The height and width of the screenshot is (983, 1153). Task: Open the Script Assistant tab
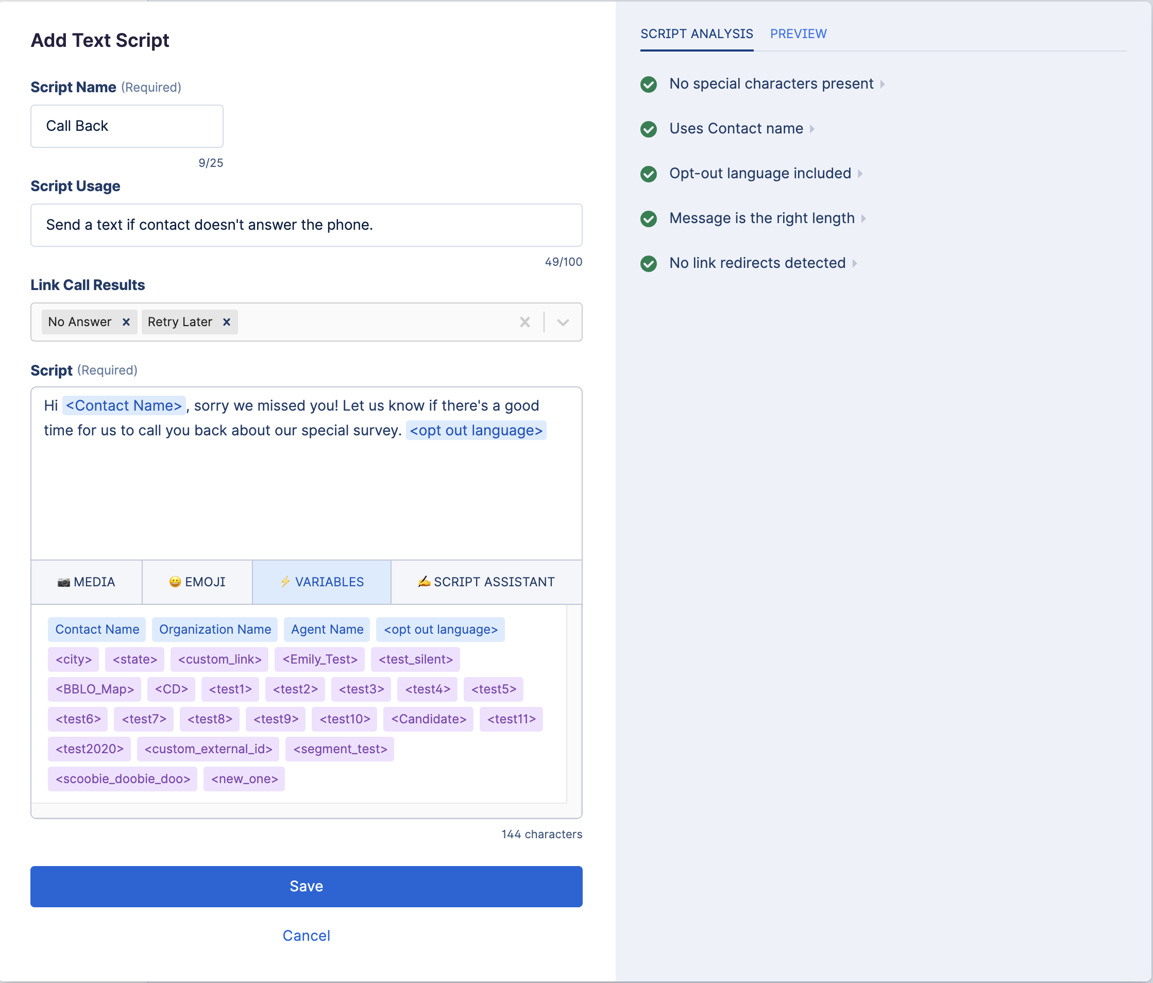[486, 582]
